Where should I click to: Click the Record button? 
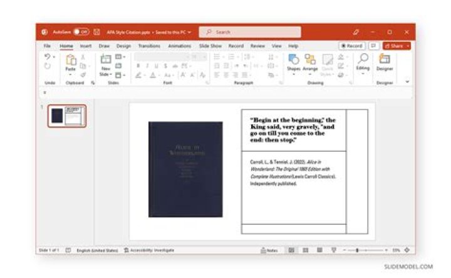pos(352,46)
